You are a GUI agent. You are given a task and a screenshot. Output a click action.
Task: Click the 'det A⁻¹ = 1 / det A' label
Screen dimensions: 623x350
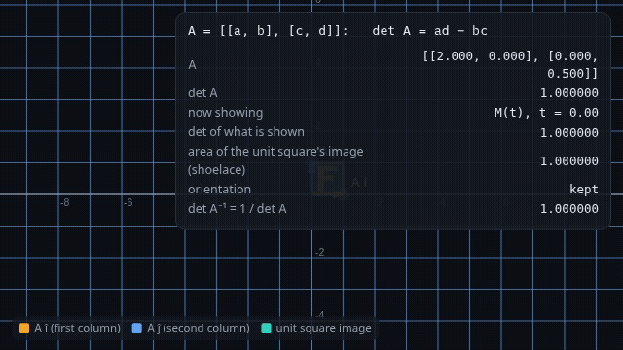[x=238, y=208]
